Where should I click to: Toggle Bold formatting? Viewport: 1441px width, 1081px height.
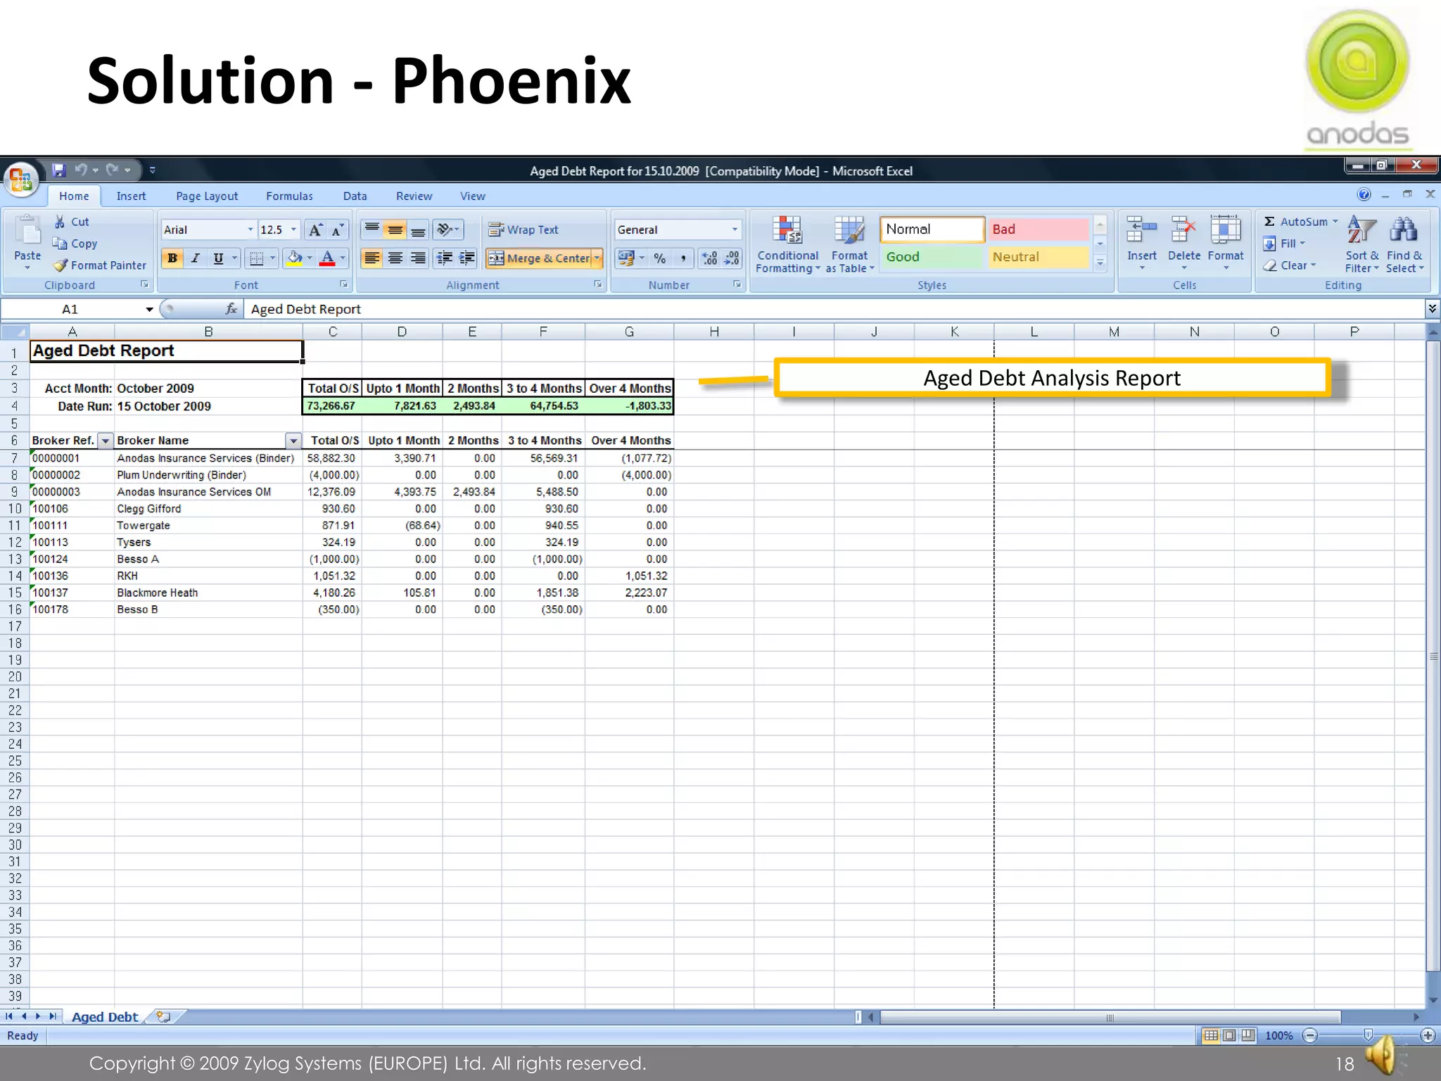172,258
